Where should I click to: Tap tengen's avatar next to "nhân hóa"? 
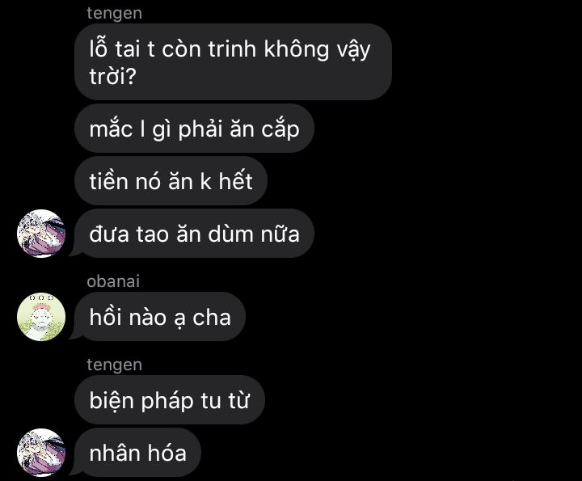41,453
